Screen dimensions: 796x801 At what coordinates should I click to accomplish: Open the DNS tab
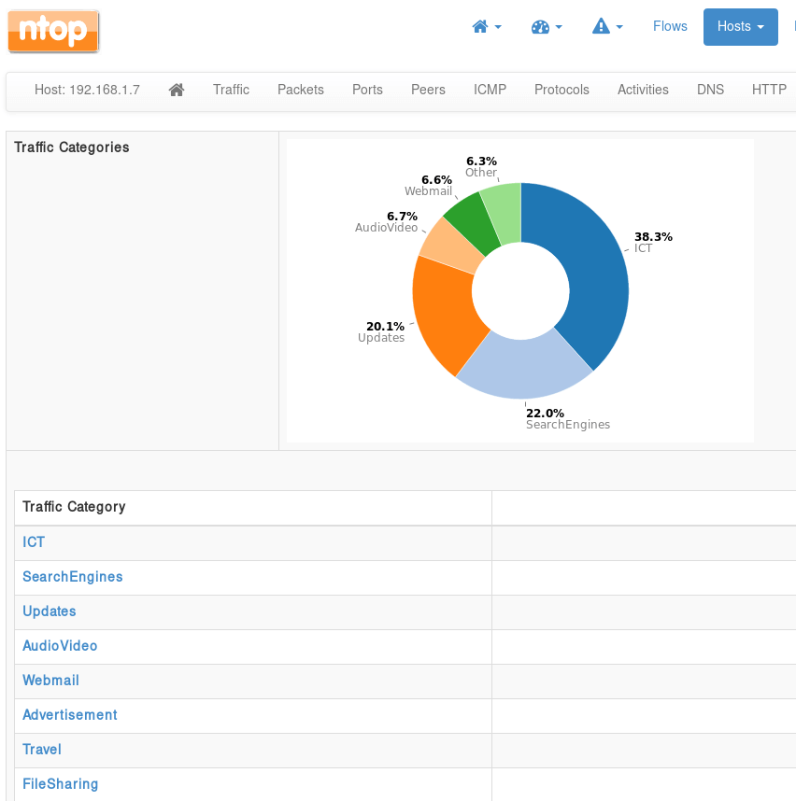(x=710, y=91)
